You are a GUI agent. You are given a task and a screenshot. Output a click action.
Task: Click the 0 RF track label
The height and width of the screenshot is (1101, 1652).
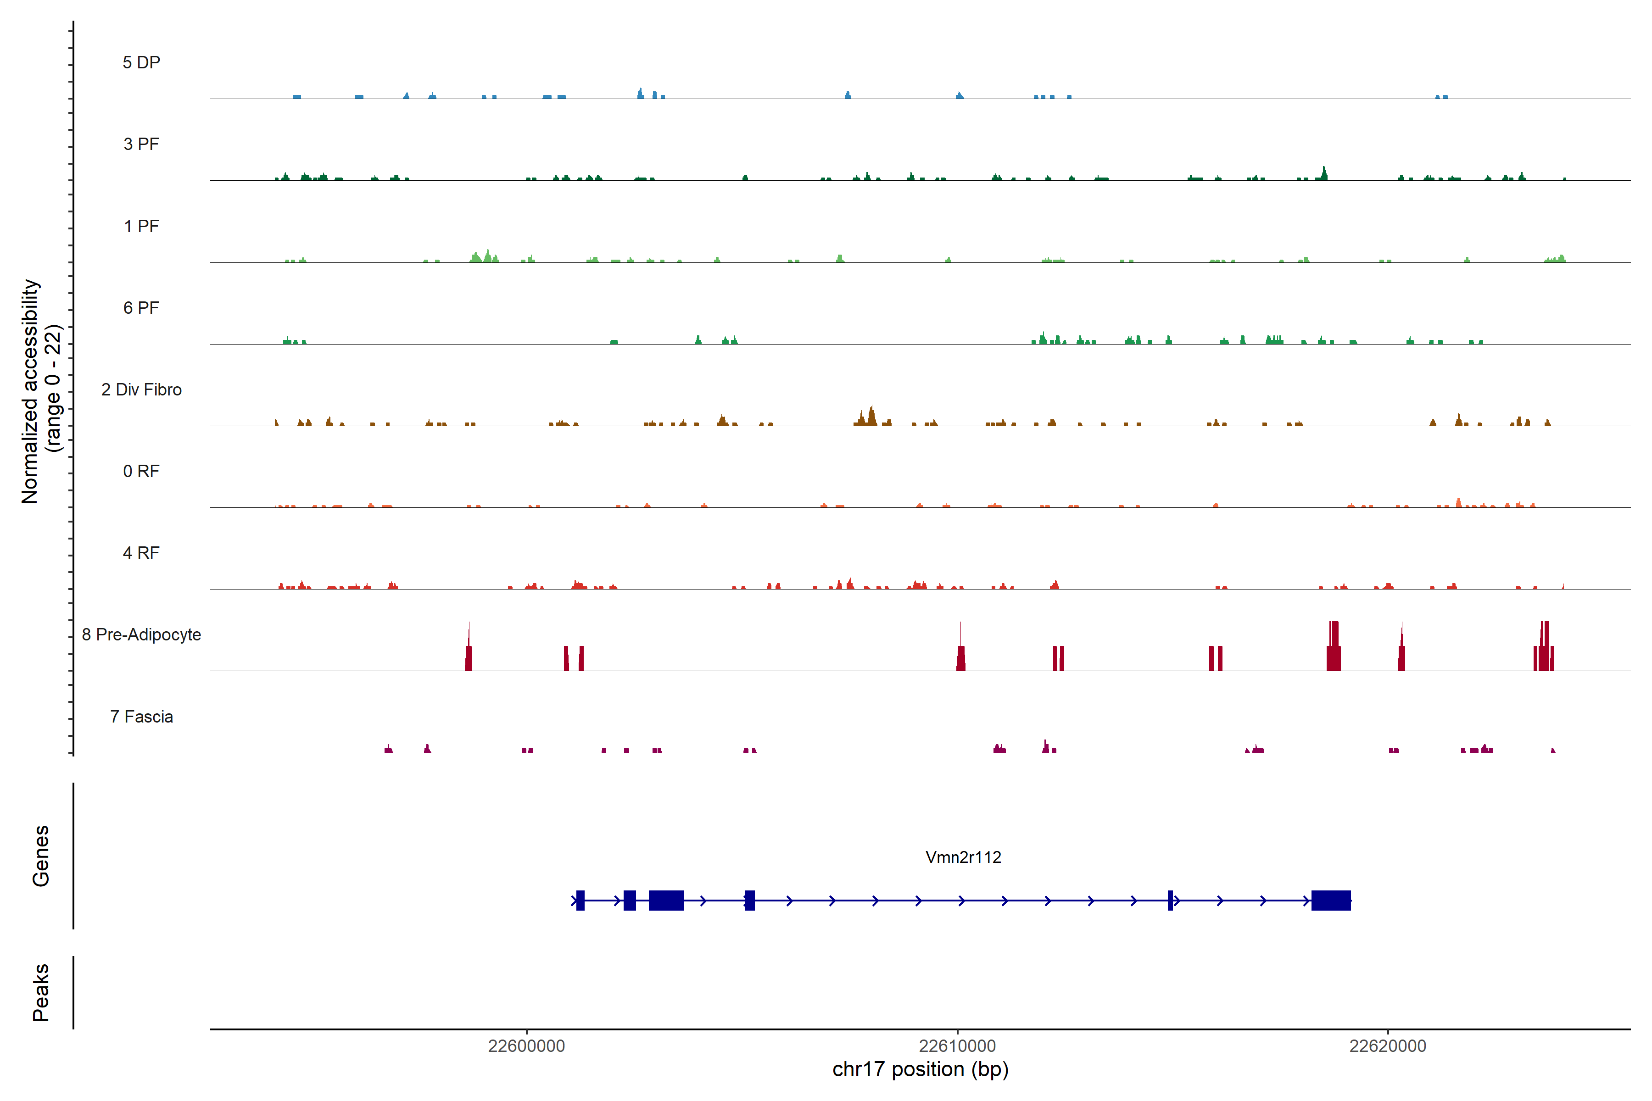click(x=141, y=471)
